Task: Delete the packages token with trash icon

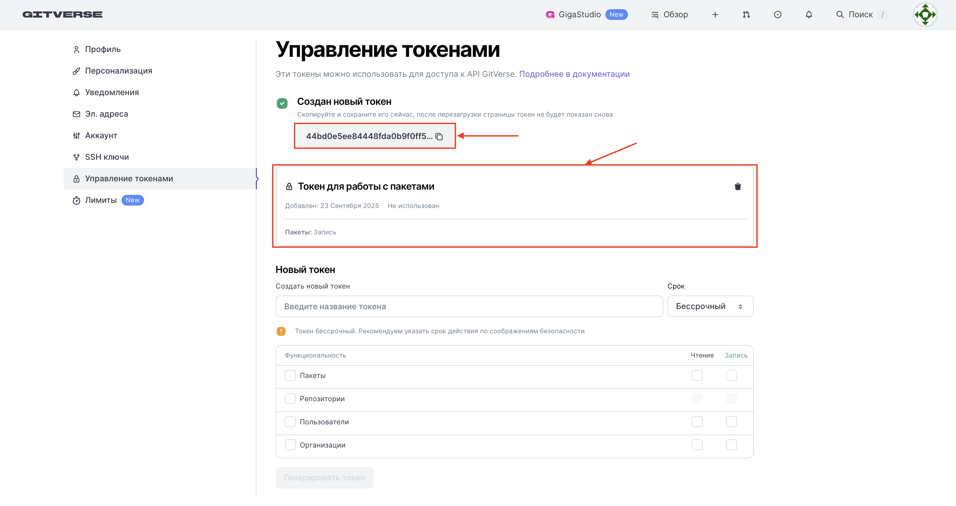Action: coord(737,186)
